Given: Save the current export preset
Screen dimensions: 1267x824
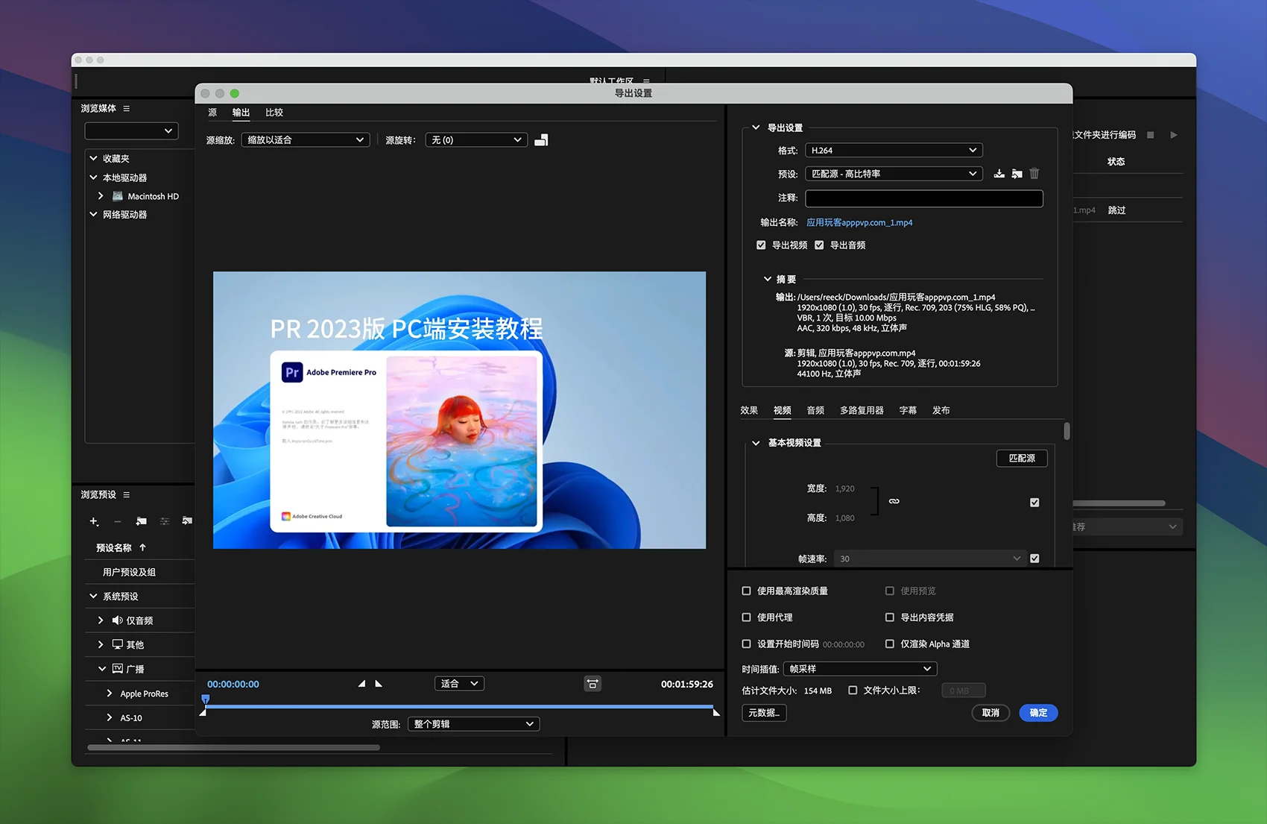Looking at the screenshot, I should 999,174.
